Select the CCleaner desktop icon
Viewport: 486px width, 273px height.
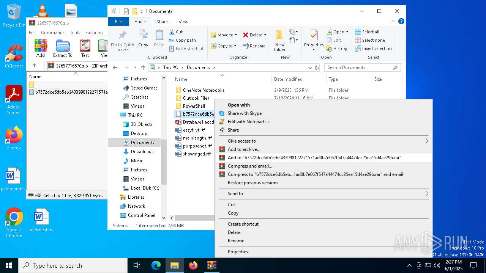pyautogui.click(x=14, y=56)
